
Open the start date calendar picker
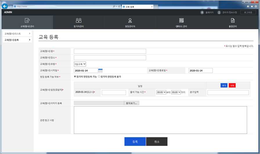[100, 70]
